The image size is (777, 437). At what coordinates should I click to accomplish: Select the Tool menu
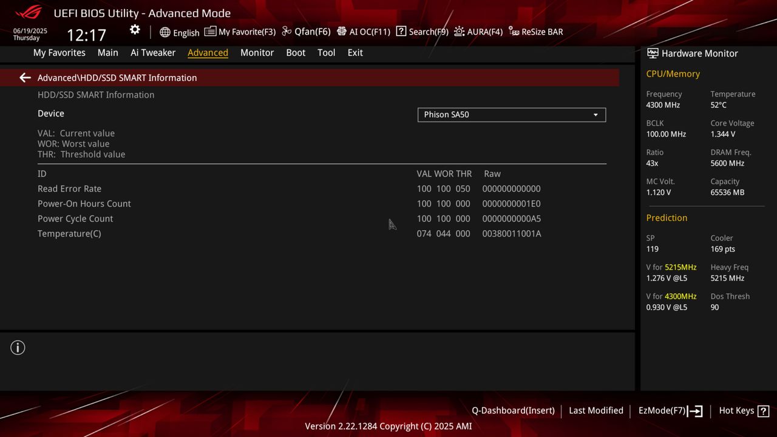(326, 53)
